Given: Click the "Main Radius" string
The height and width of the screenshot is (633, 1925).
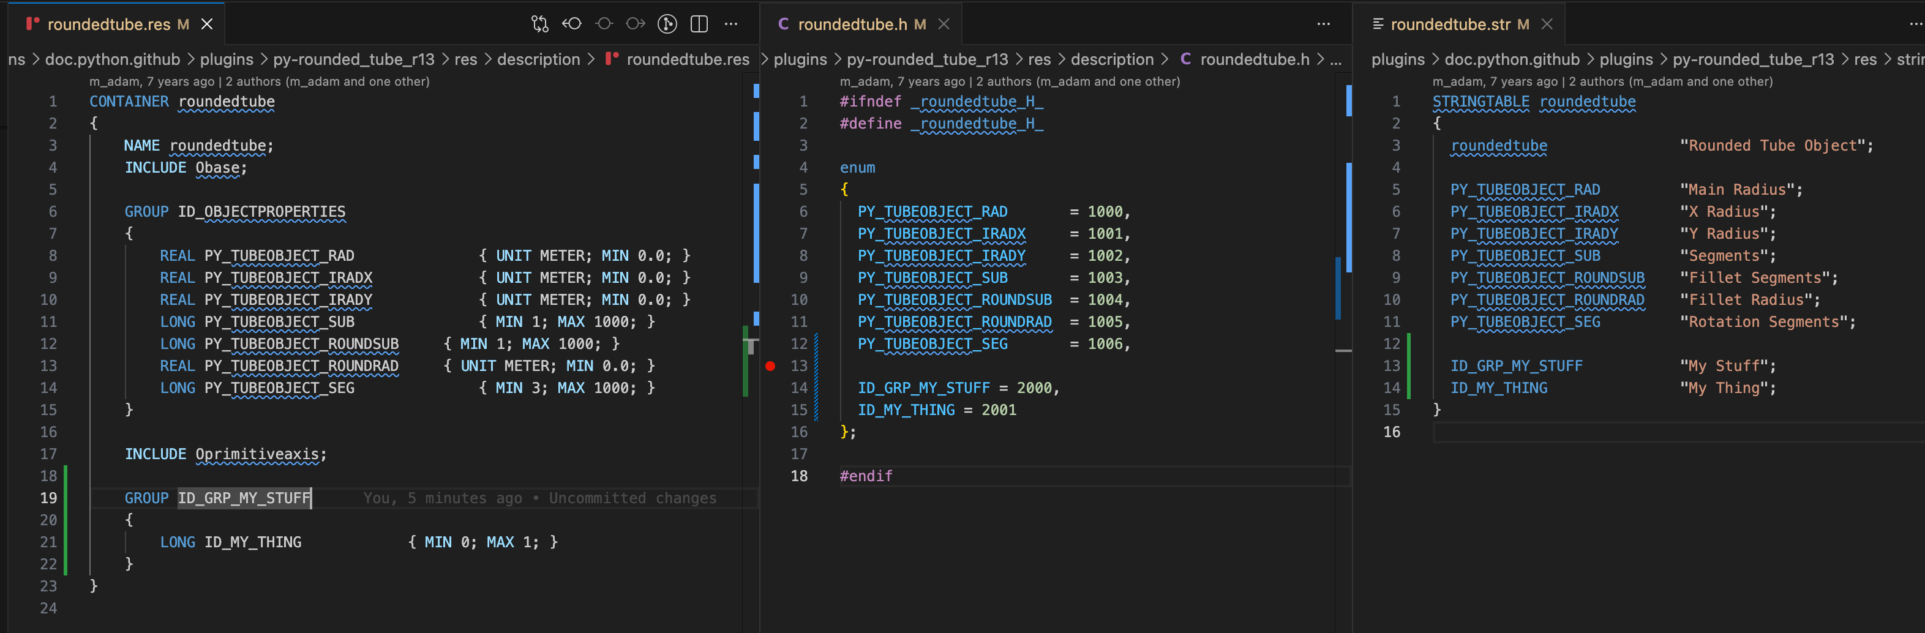Looking at the screenshot, I should point(1738,190).
